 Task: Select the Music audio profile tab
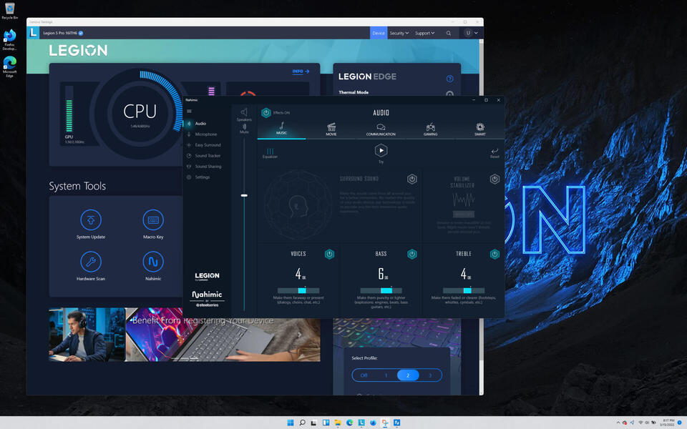click(282, 129)
